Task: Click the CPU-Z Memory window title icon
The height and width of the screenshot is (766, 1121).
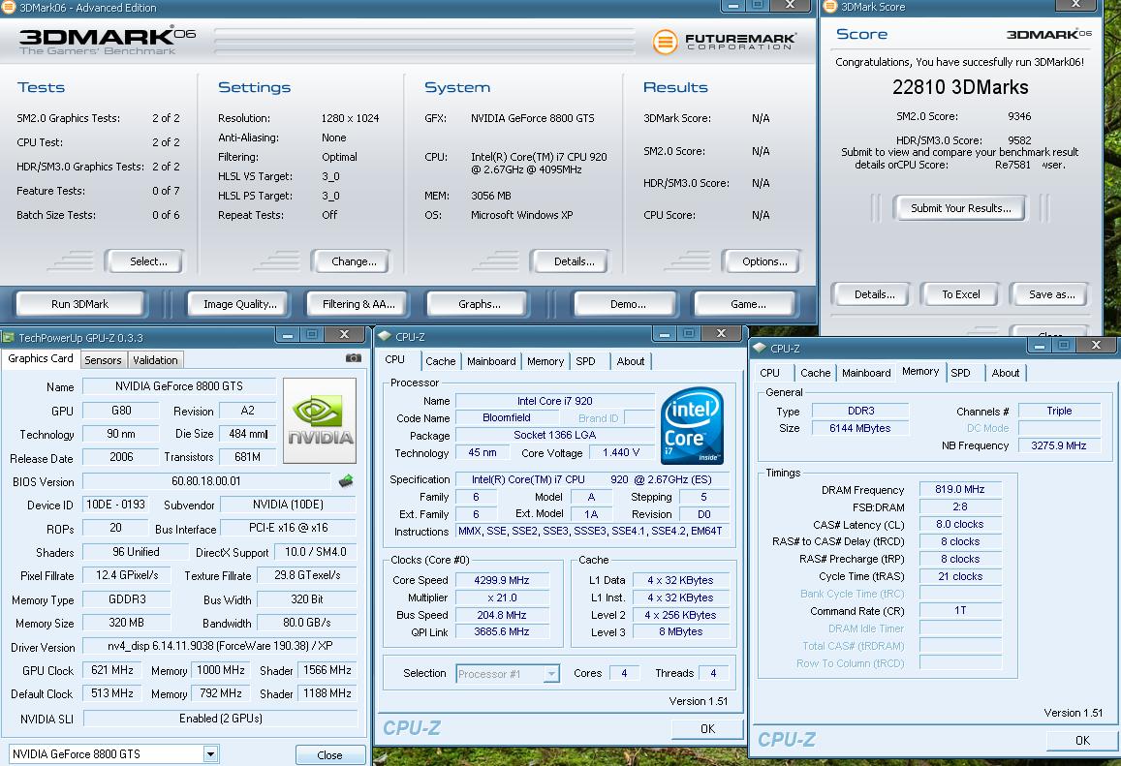Action: (760, 348)
